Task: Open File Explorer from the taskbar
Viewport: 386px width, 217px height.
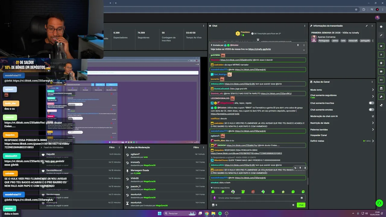Action: 213,213
